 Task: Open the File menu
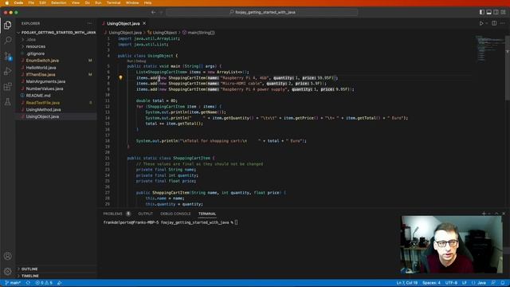(31, 2)
